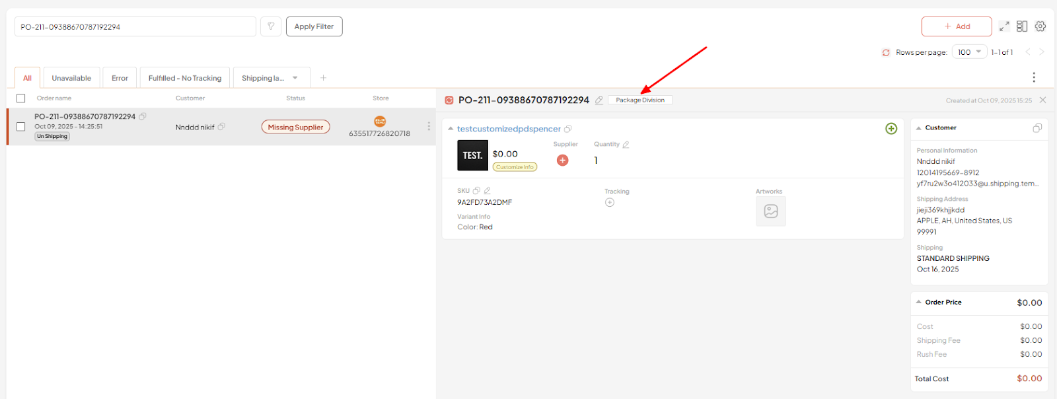Open the Rows per page 100 dropdown
Screen dimensions: 1057x399
coord(969,52)
